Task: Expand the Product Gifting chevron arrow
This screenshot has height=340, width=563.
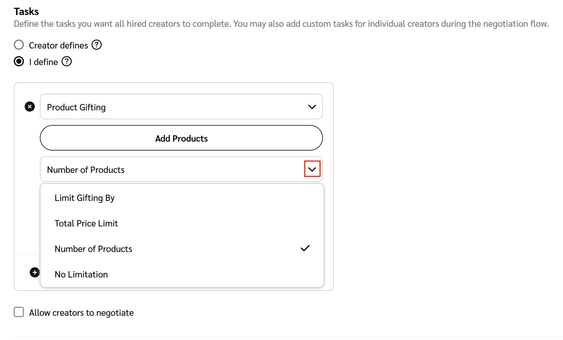Action: tap(312, 107)
